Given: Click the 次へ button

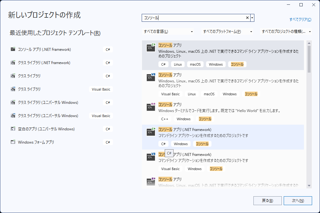Looking at the screenshot, I should pos(298,200).
